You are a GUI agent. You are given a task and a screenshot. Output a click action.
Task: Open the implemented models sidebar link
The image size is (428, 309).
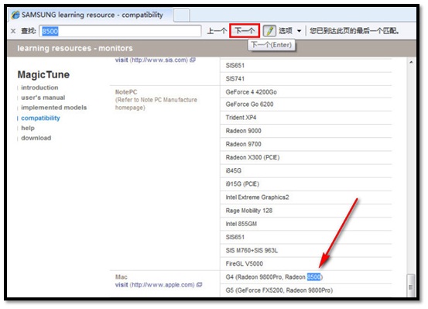click(x=53, y=108)
